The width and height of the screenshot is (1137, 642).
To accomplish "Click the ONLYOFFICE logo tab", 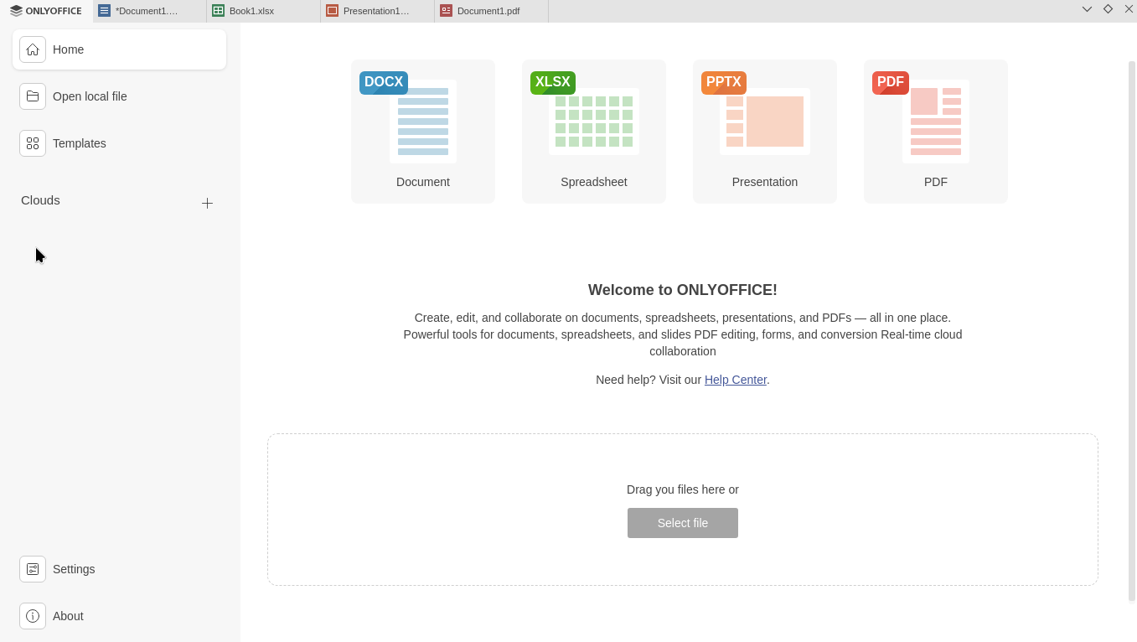I will pyautogui.click(x=46, y=11).
